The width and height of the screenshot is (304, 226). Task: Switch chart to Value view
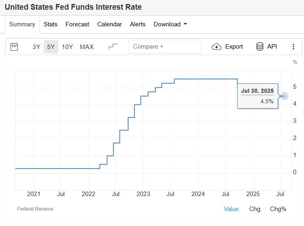(231, 209)
